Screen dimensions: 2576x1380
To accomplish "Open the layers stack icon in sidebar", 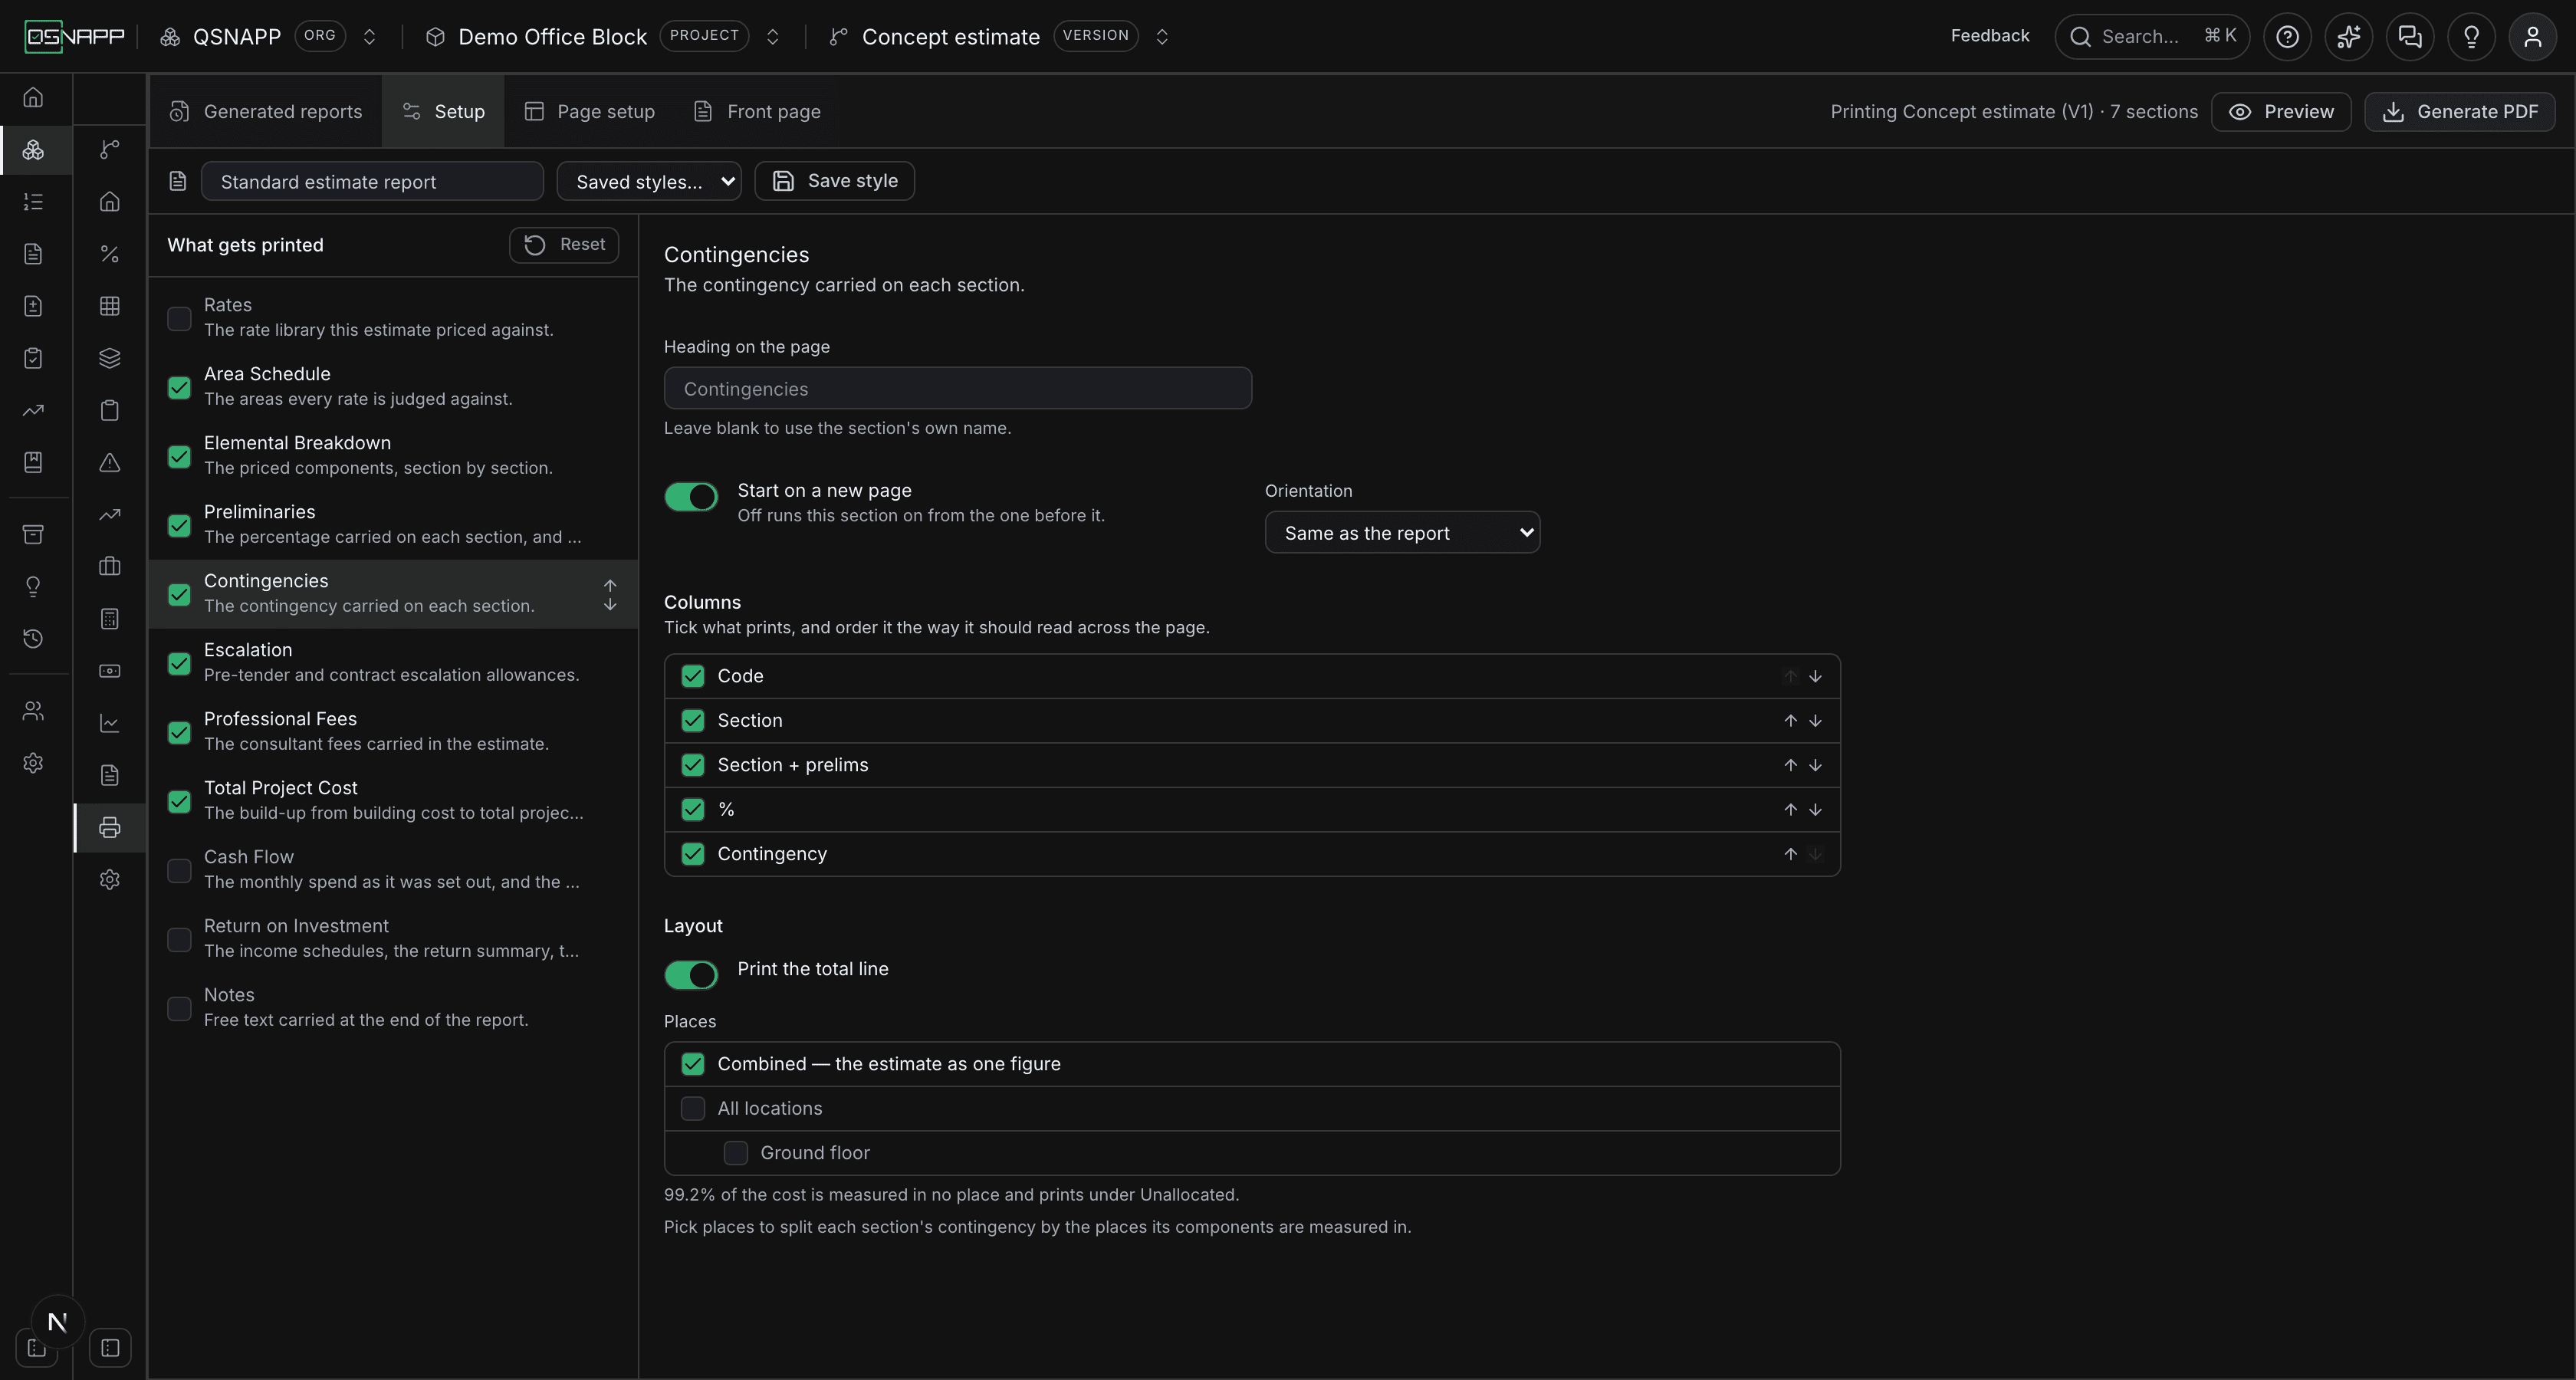I will click(x=110, y=358).
